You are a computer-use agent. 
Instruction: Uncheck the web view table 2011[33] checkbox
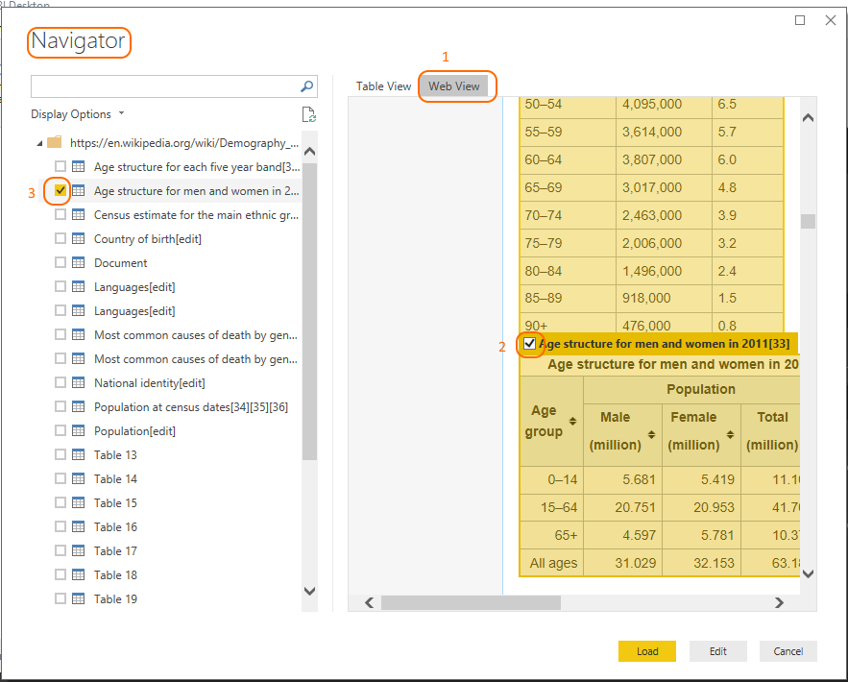pyautogui.click(x=530, y=343)
